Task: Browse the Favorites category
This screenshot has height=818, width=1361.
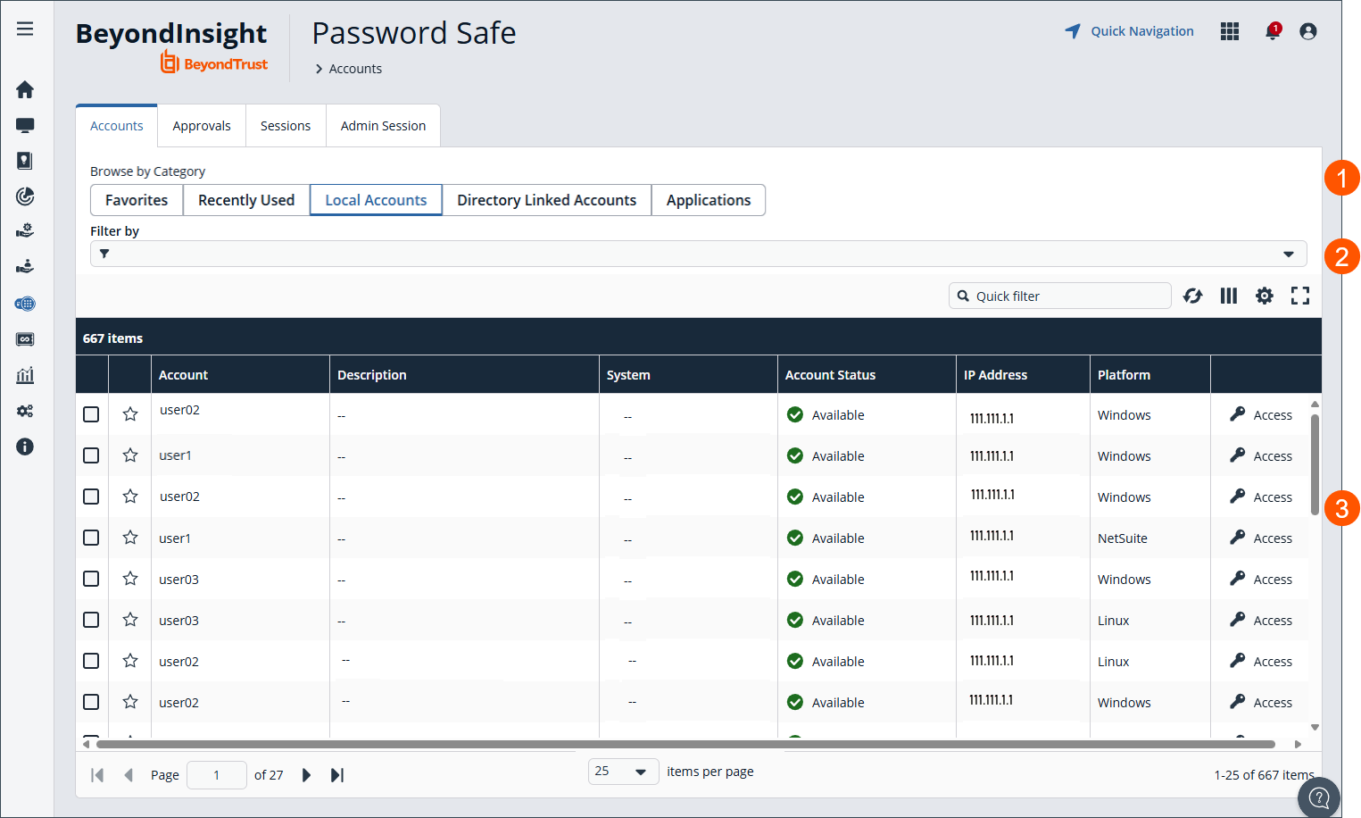Action: point(137,200)
